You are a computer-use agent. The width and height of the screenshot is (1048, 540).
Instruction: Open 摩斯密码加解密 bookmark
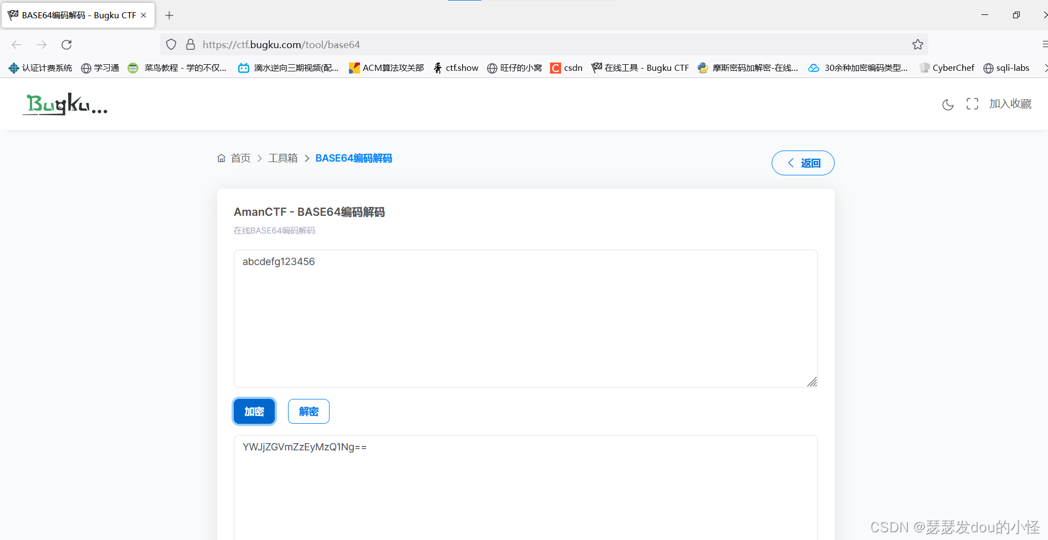748,67
